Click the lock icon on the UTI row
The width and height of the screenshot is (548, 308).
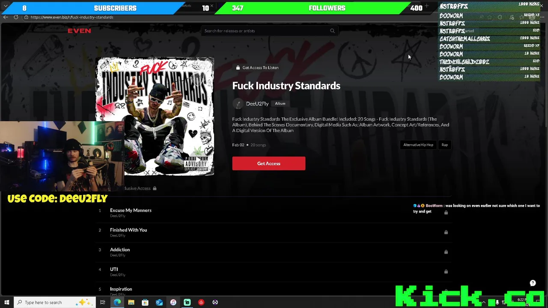[446, 272]
